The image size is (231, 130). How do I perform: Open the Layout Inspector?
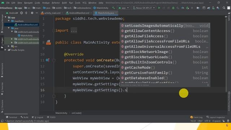[216, 117]
